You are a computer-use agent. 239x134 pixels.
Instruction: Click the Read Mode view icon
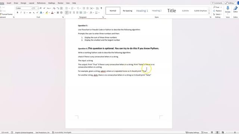pos(212,133)
